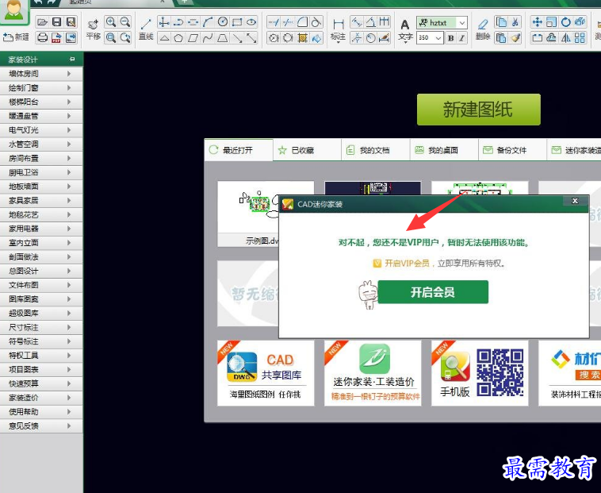Select the format painter brush icon

point(515,37)
